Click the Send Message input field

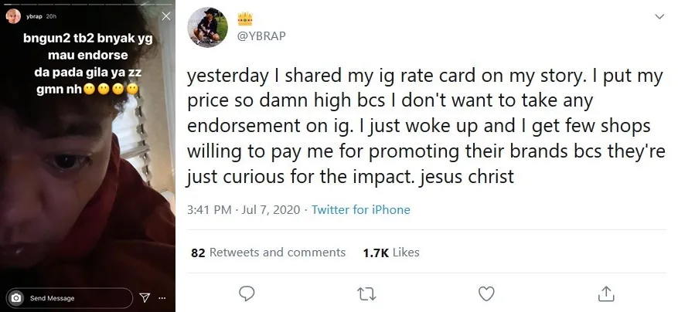click(70, 298)
